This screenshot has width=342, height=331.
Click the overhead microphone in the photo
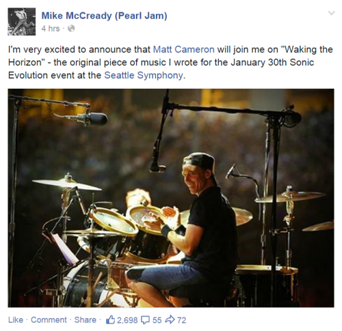pos(157,168)
